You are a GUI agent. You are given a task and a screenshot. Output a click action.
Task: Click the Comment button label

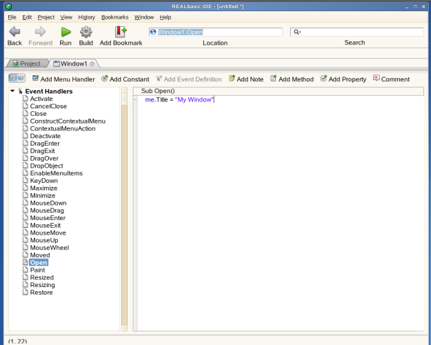395,79
